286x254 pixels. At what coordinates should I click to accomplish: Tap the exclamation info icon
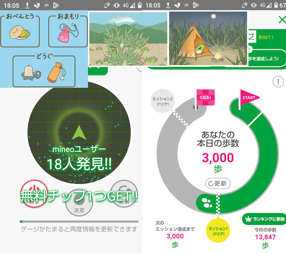278,82
